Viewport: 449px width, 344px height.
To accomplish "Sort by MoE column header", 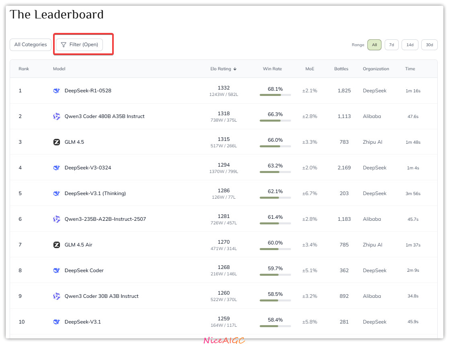I will point(310,69).
